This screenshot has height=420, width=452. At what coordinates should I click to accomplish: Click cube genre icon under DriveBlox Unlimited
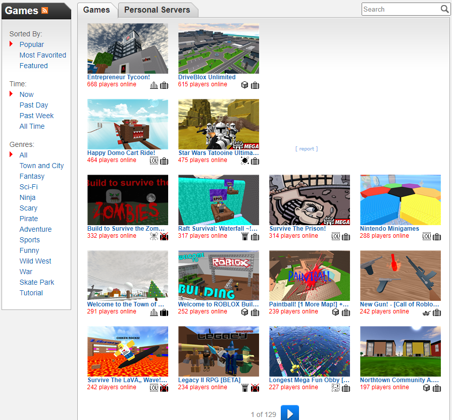coord(245,85)
